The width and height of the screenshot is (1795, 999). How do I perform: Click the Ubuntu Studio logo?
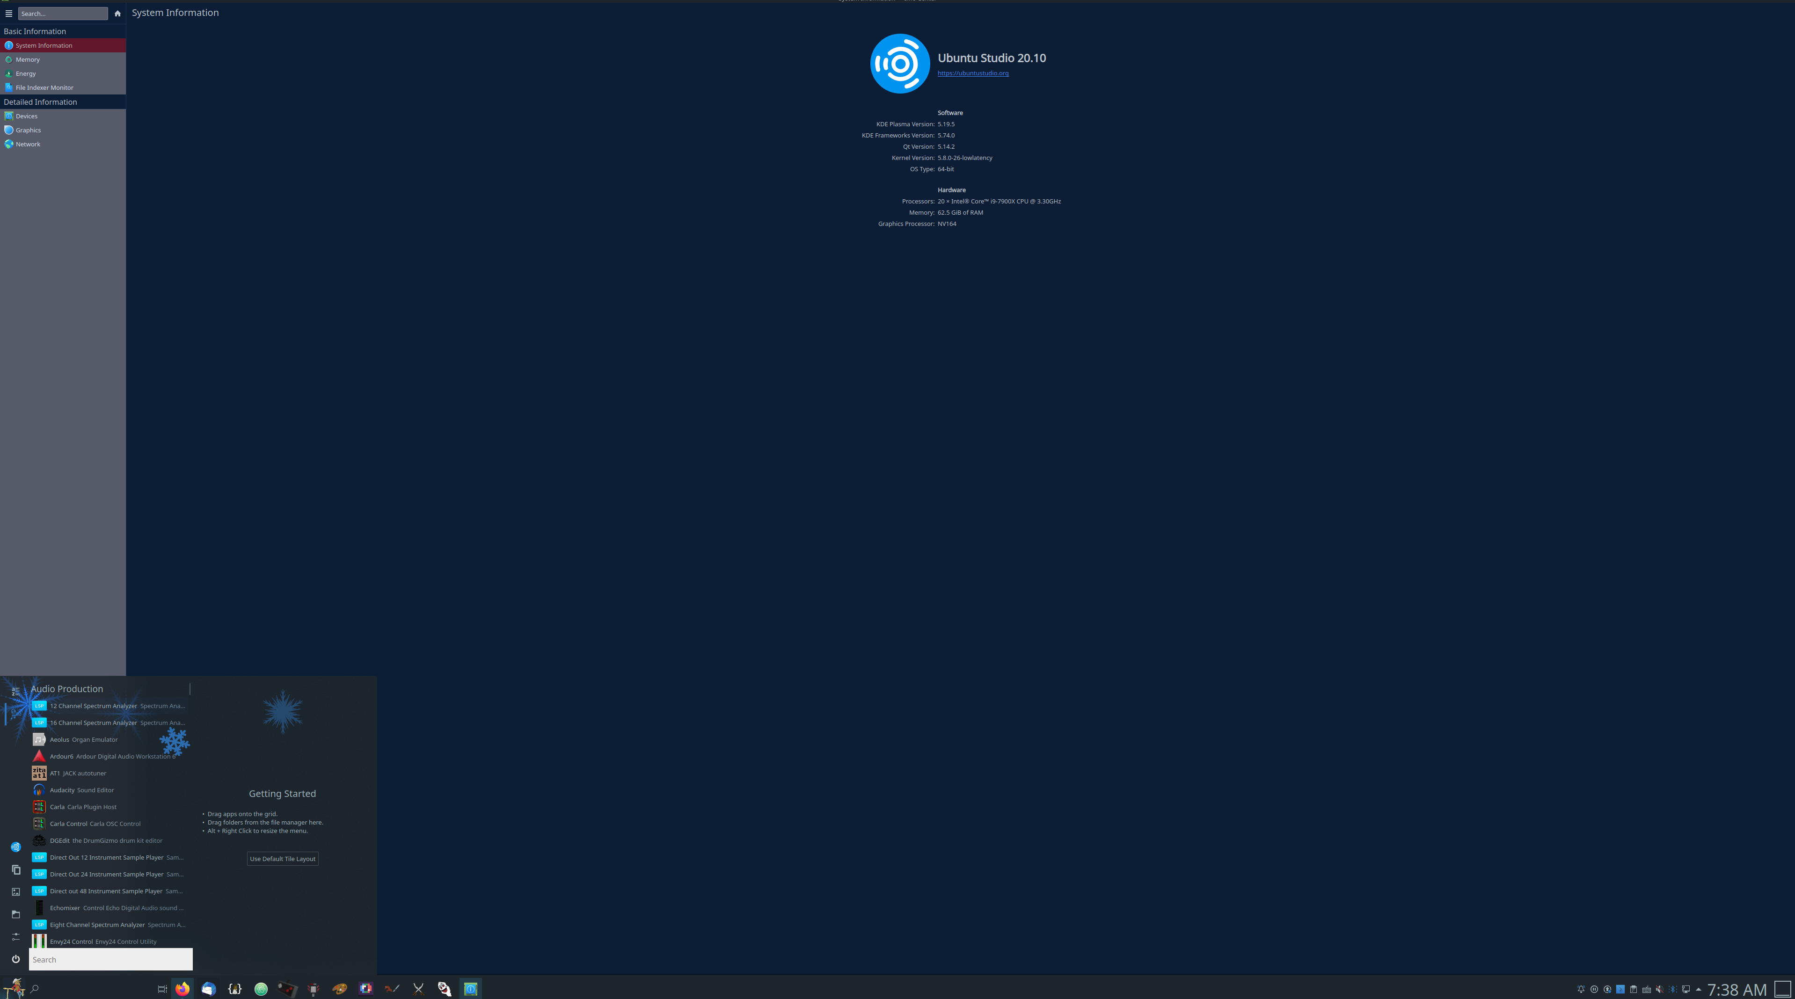click(x=899, y=64)
